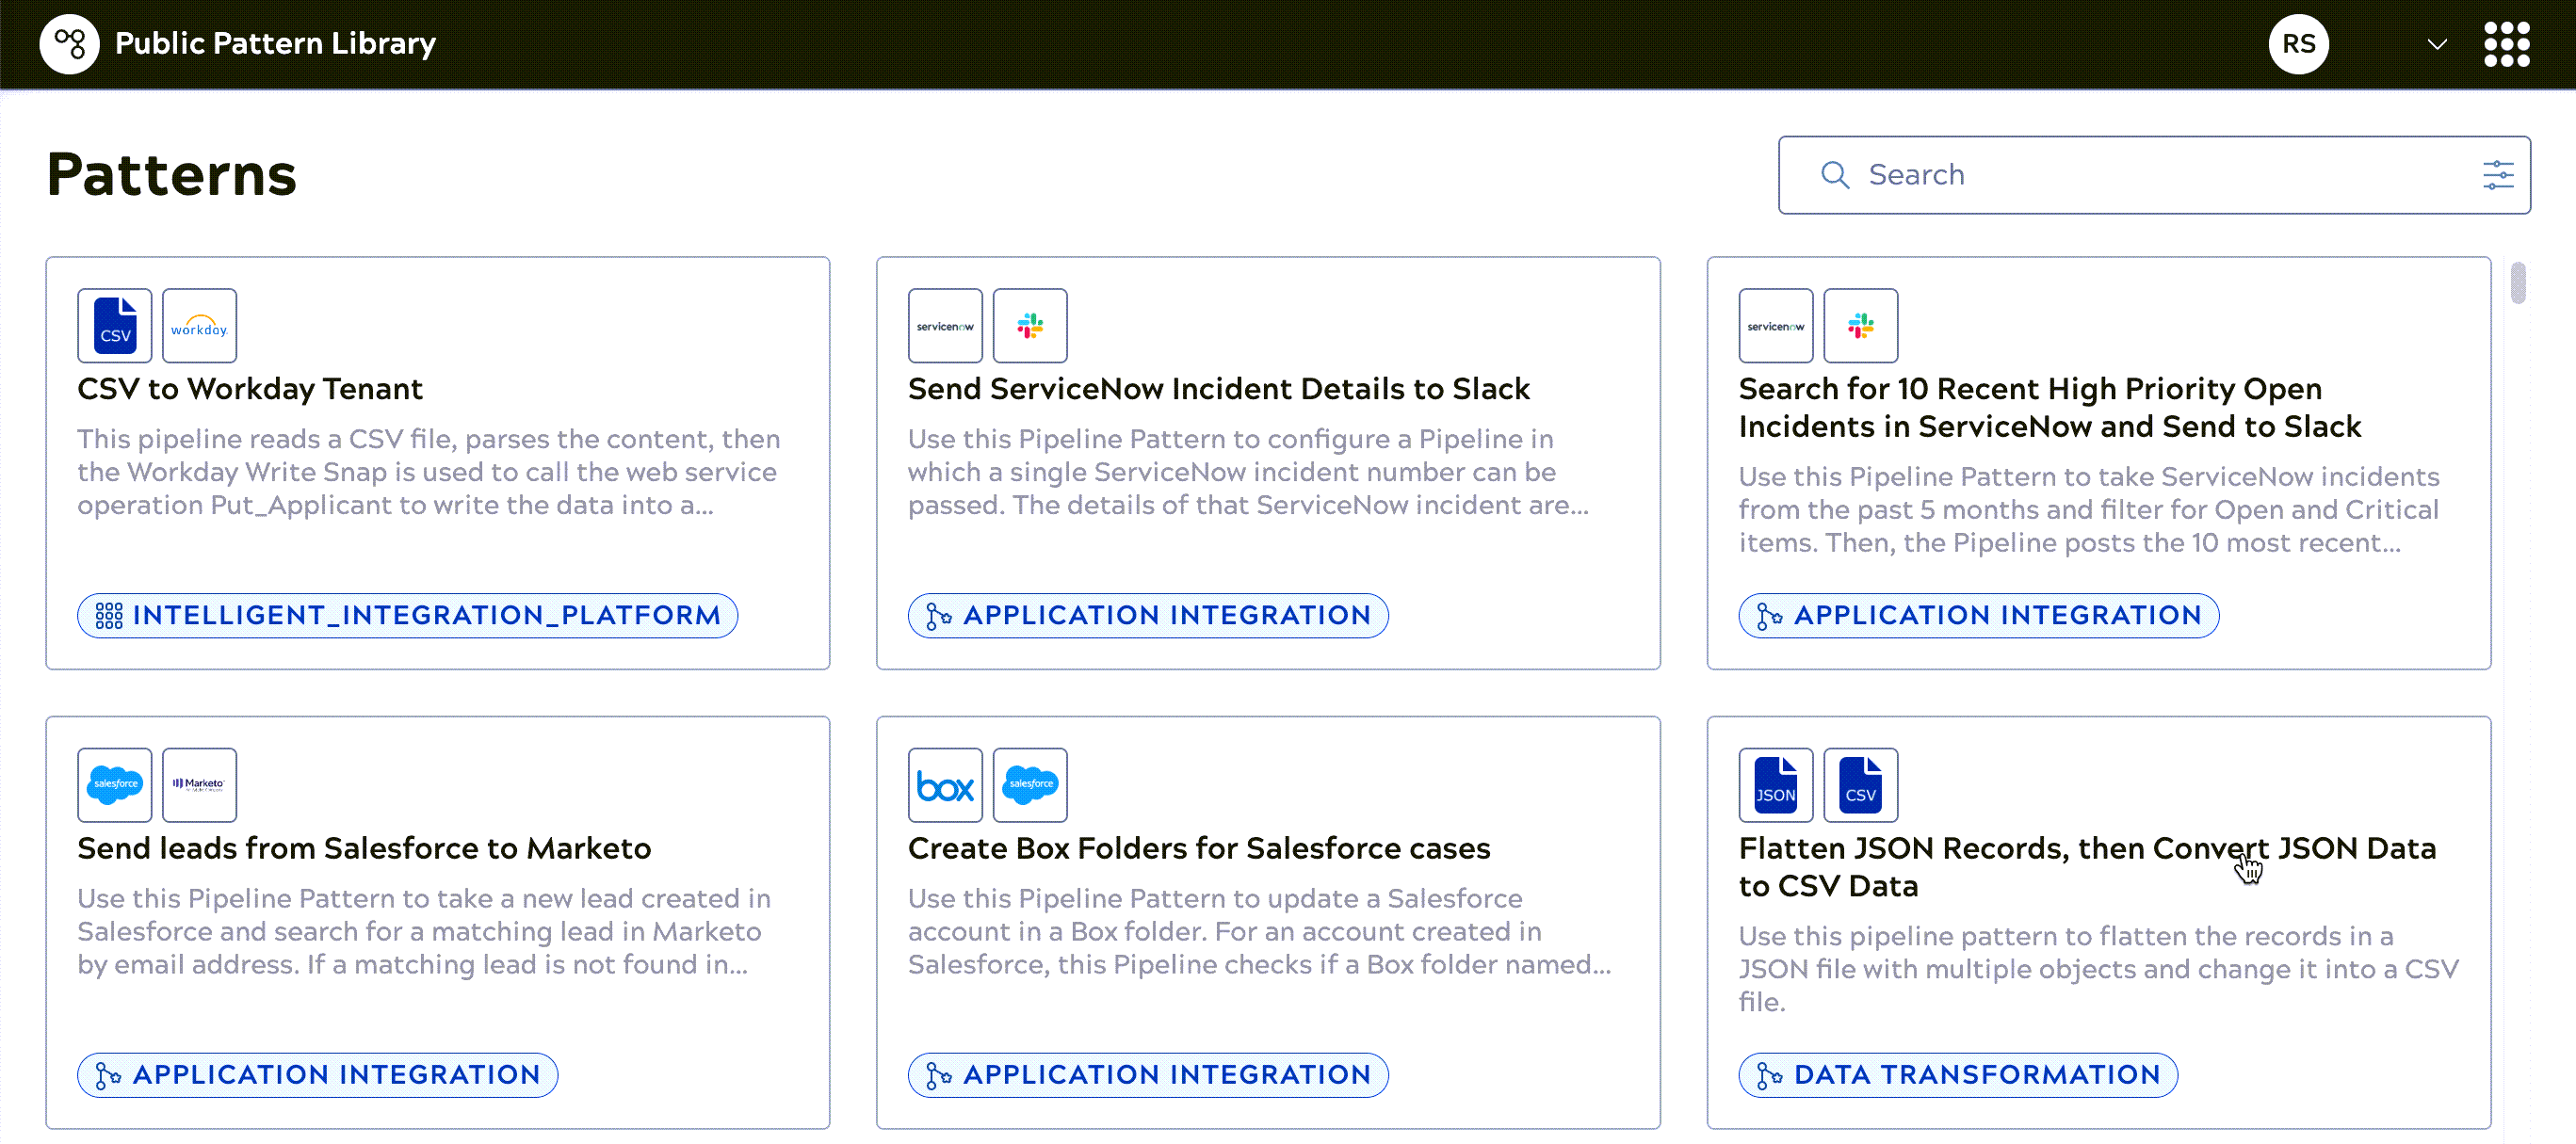This screenshot has width=2576, height=1144.
Task: Click the RS user avatar
Action: (x=2298, y=44)
